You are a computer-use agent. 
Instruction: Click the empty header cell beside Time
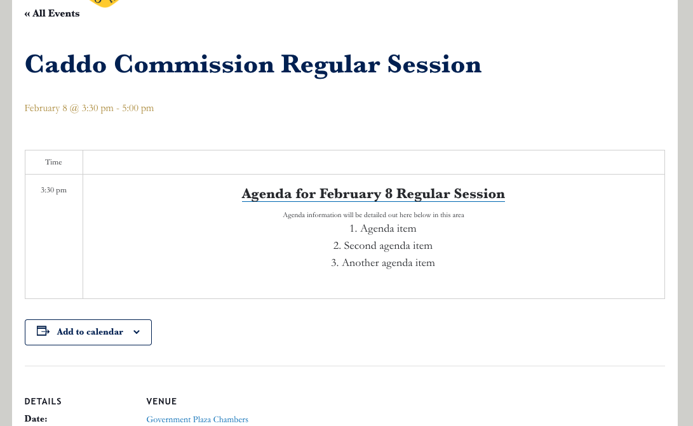coord(373,162)
